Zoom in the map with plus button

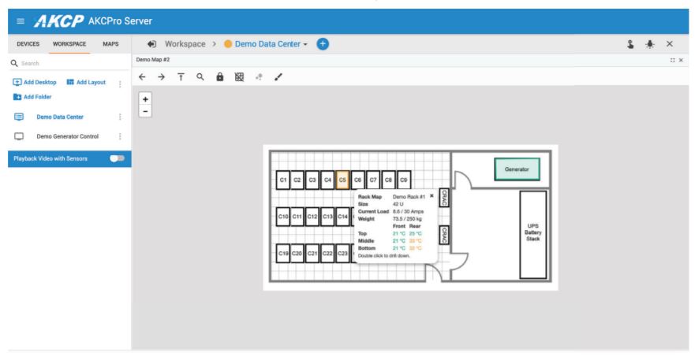click(x=146, y=99)
